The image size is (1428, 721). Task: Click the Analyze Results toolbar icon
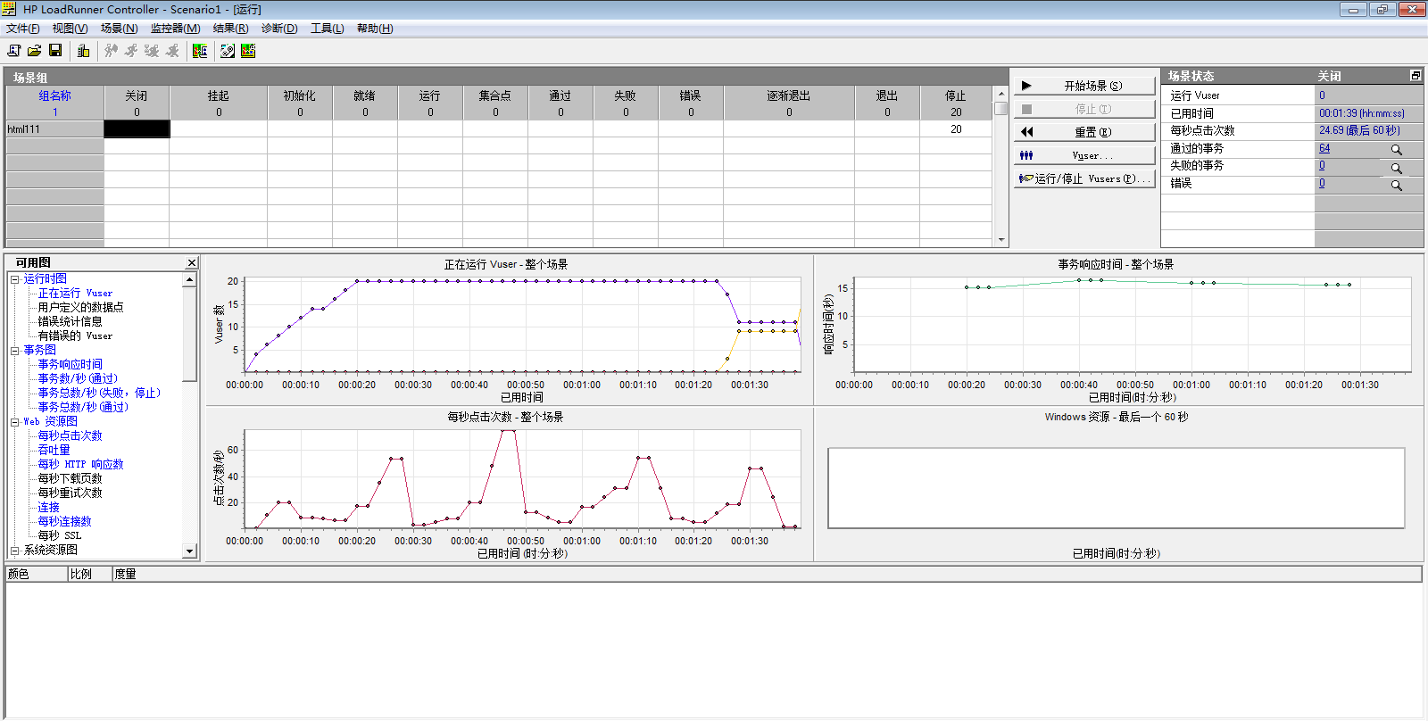tap(200, 51)
